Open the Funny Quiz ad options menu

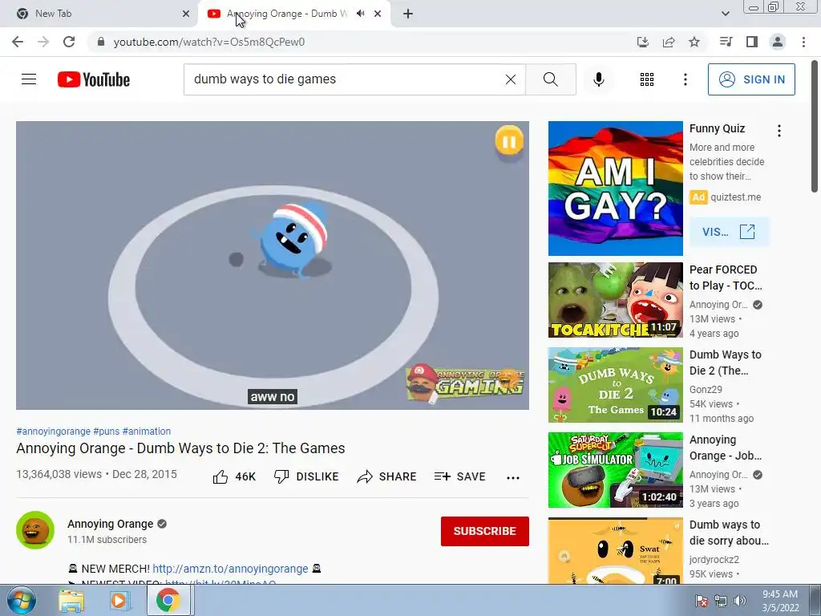pos(779,131)
